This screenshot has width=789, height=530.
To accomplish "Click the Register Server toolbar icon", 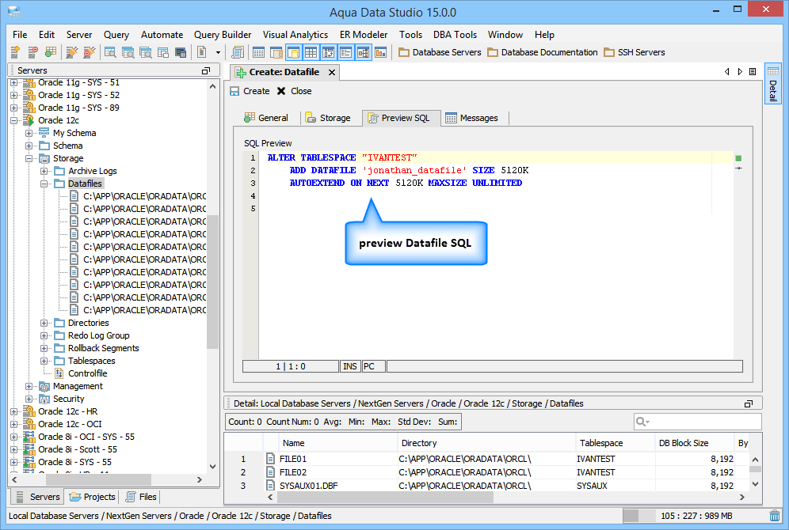I will (x=15, y=52).
